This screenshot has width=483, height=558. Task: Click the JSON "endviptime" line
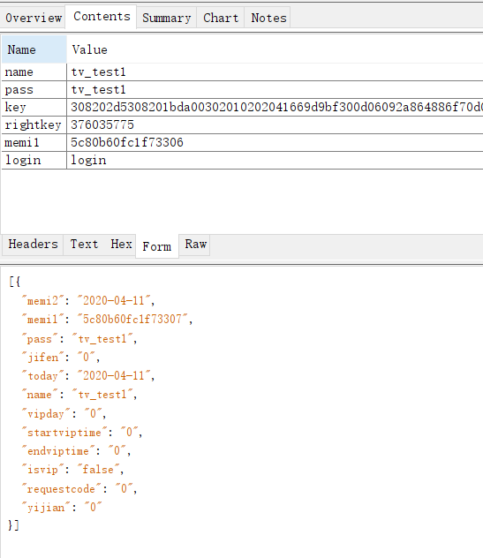pyautogui.click(x=77, y=451)
